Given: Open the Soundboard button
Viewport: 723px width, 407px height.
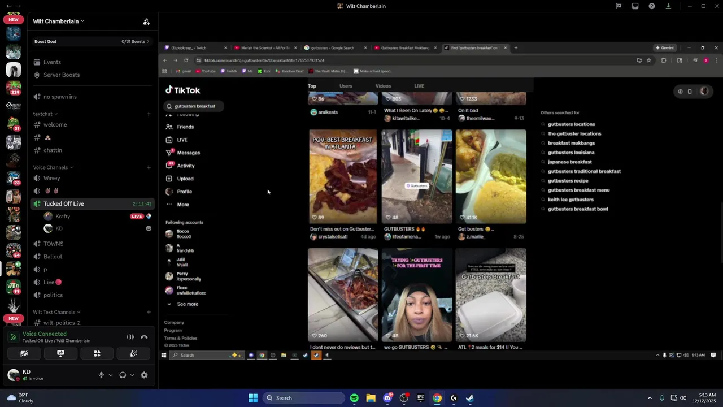Looking at the screenshot, I should [133, 353].
